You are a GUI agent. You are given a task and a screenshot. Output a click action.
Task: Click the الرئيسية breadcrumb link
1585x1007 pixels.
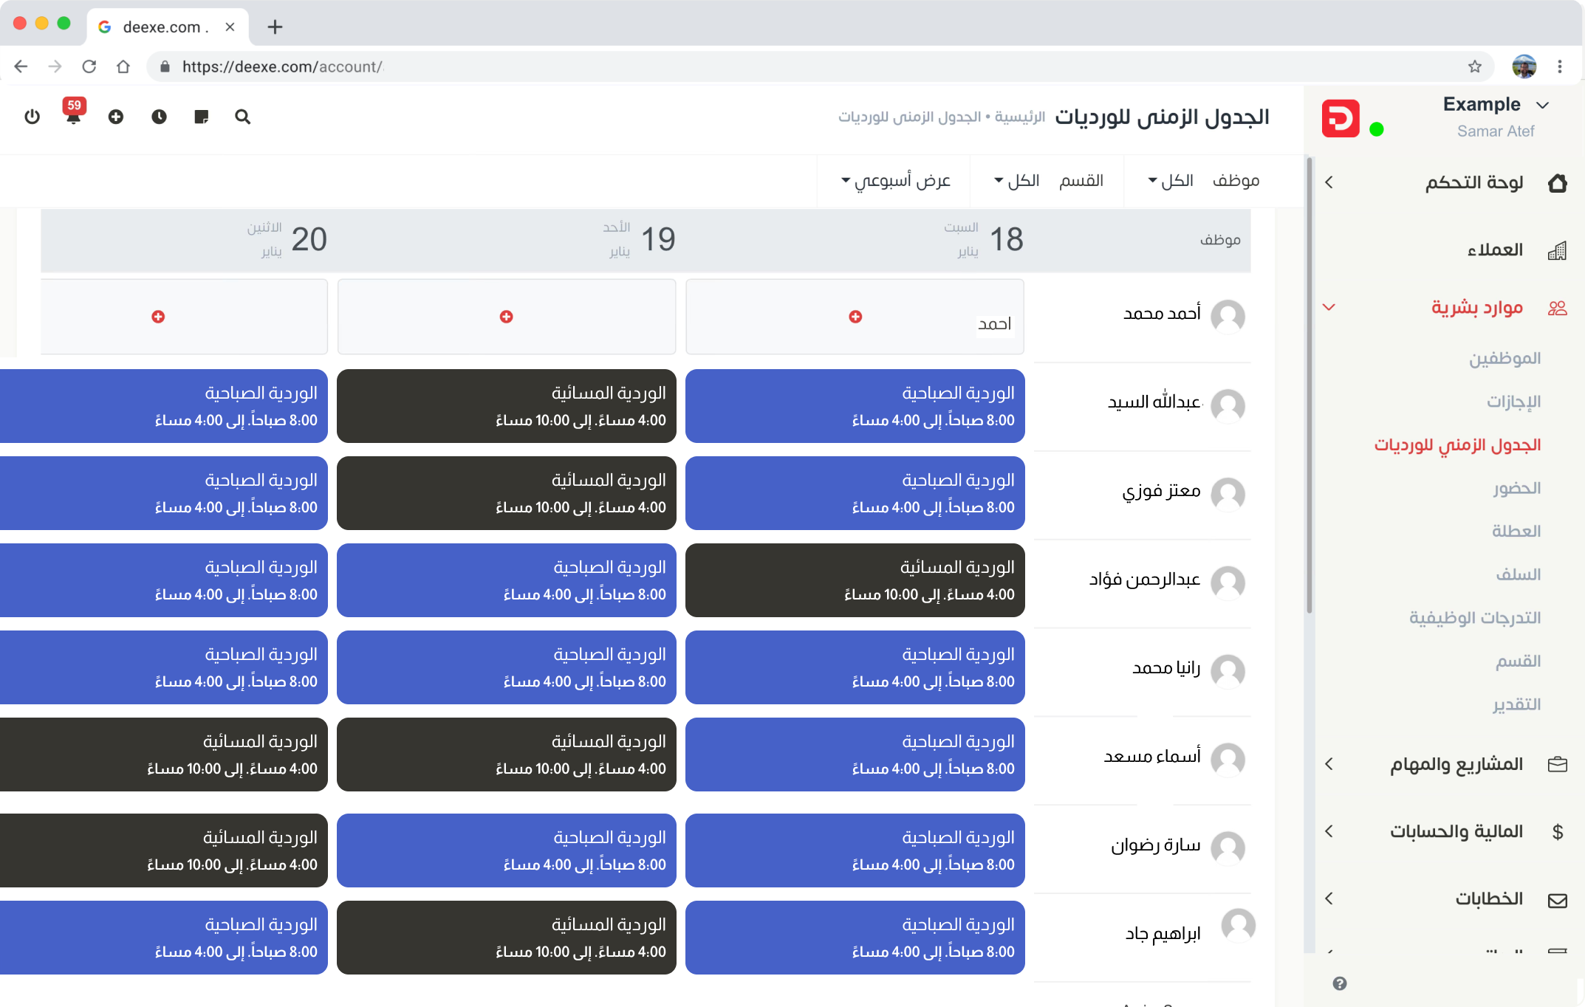pos(1019,117)
